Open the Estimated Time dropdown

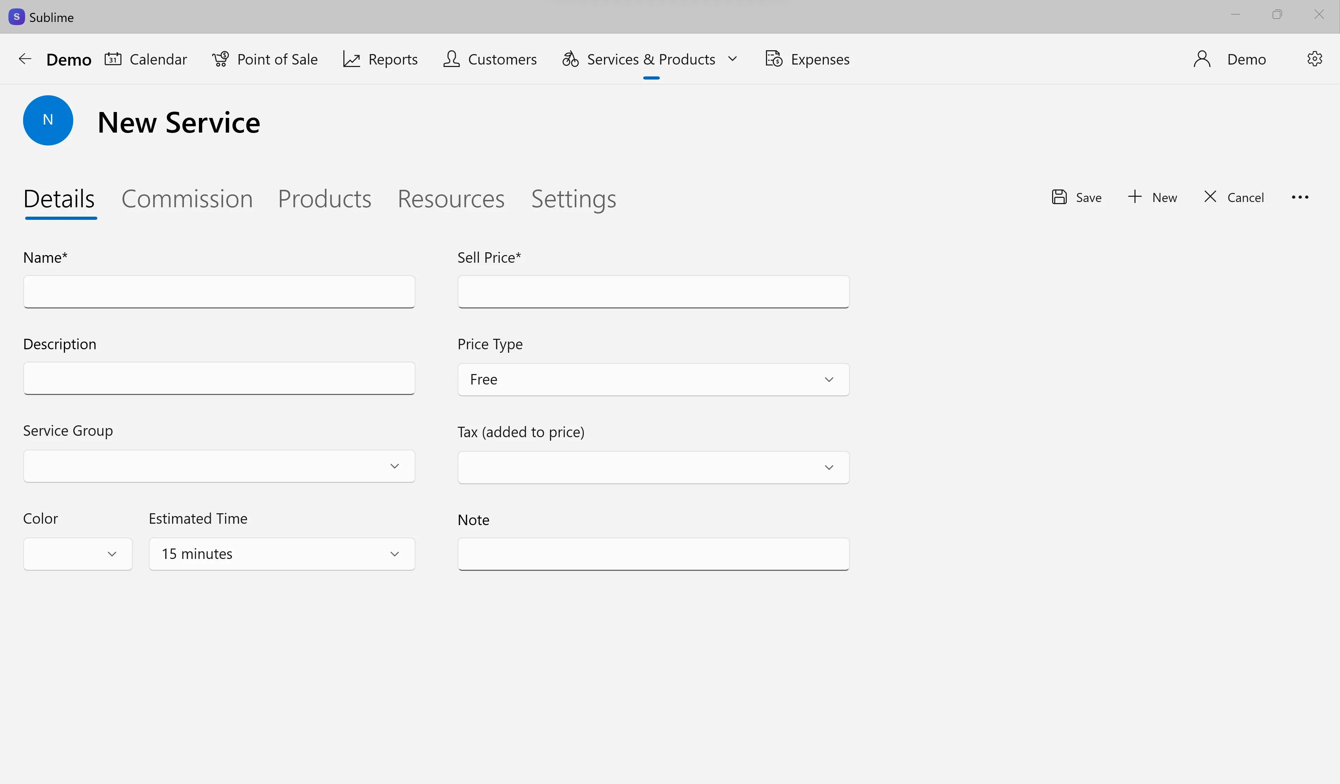pos(281,554)
